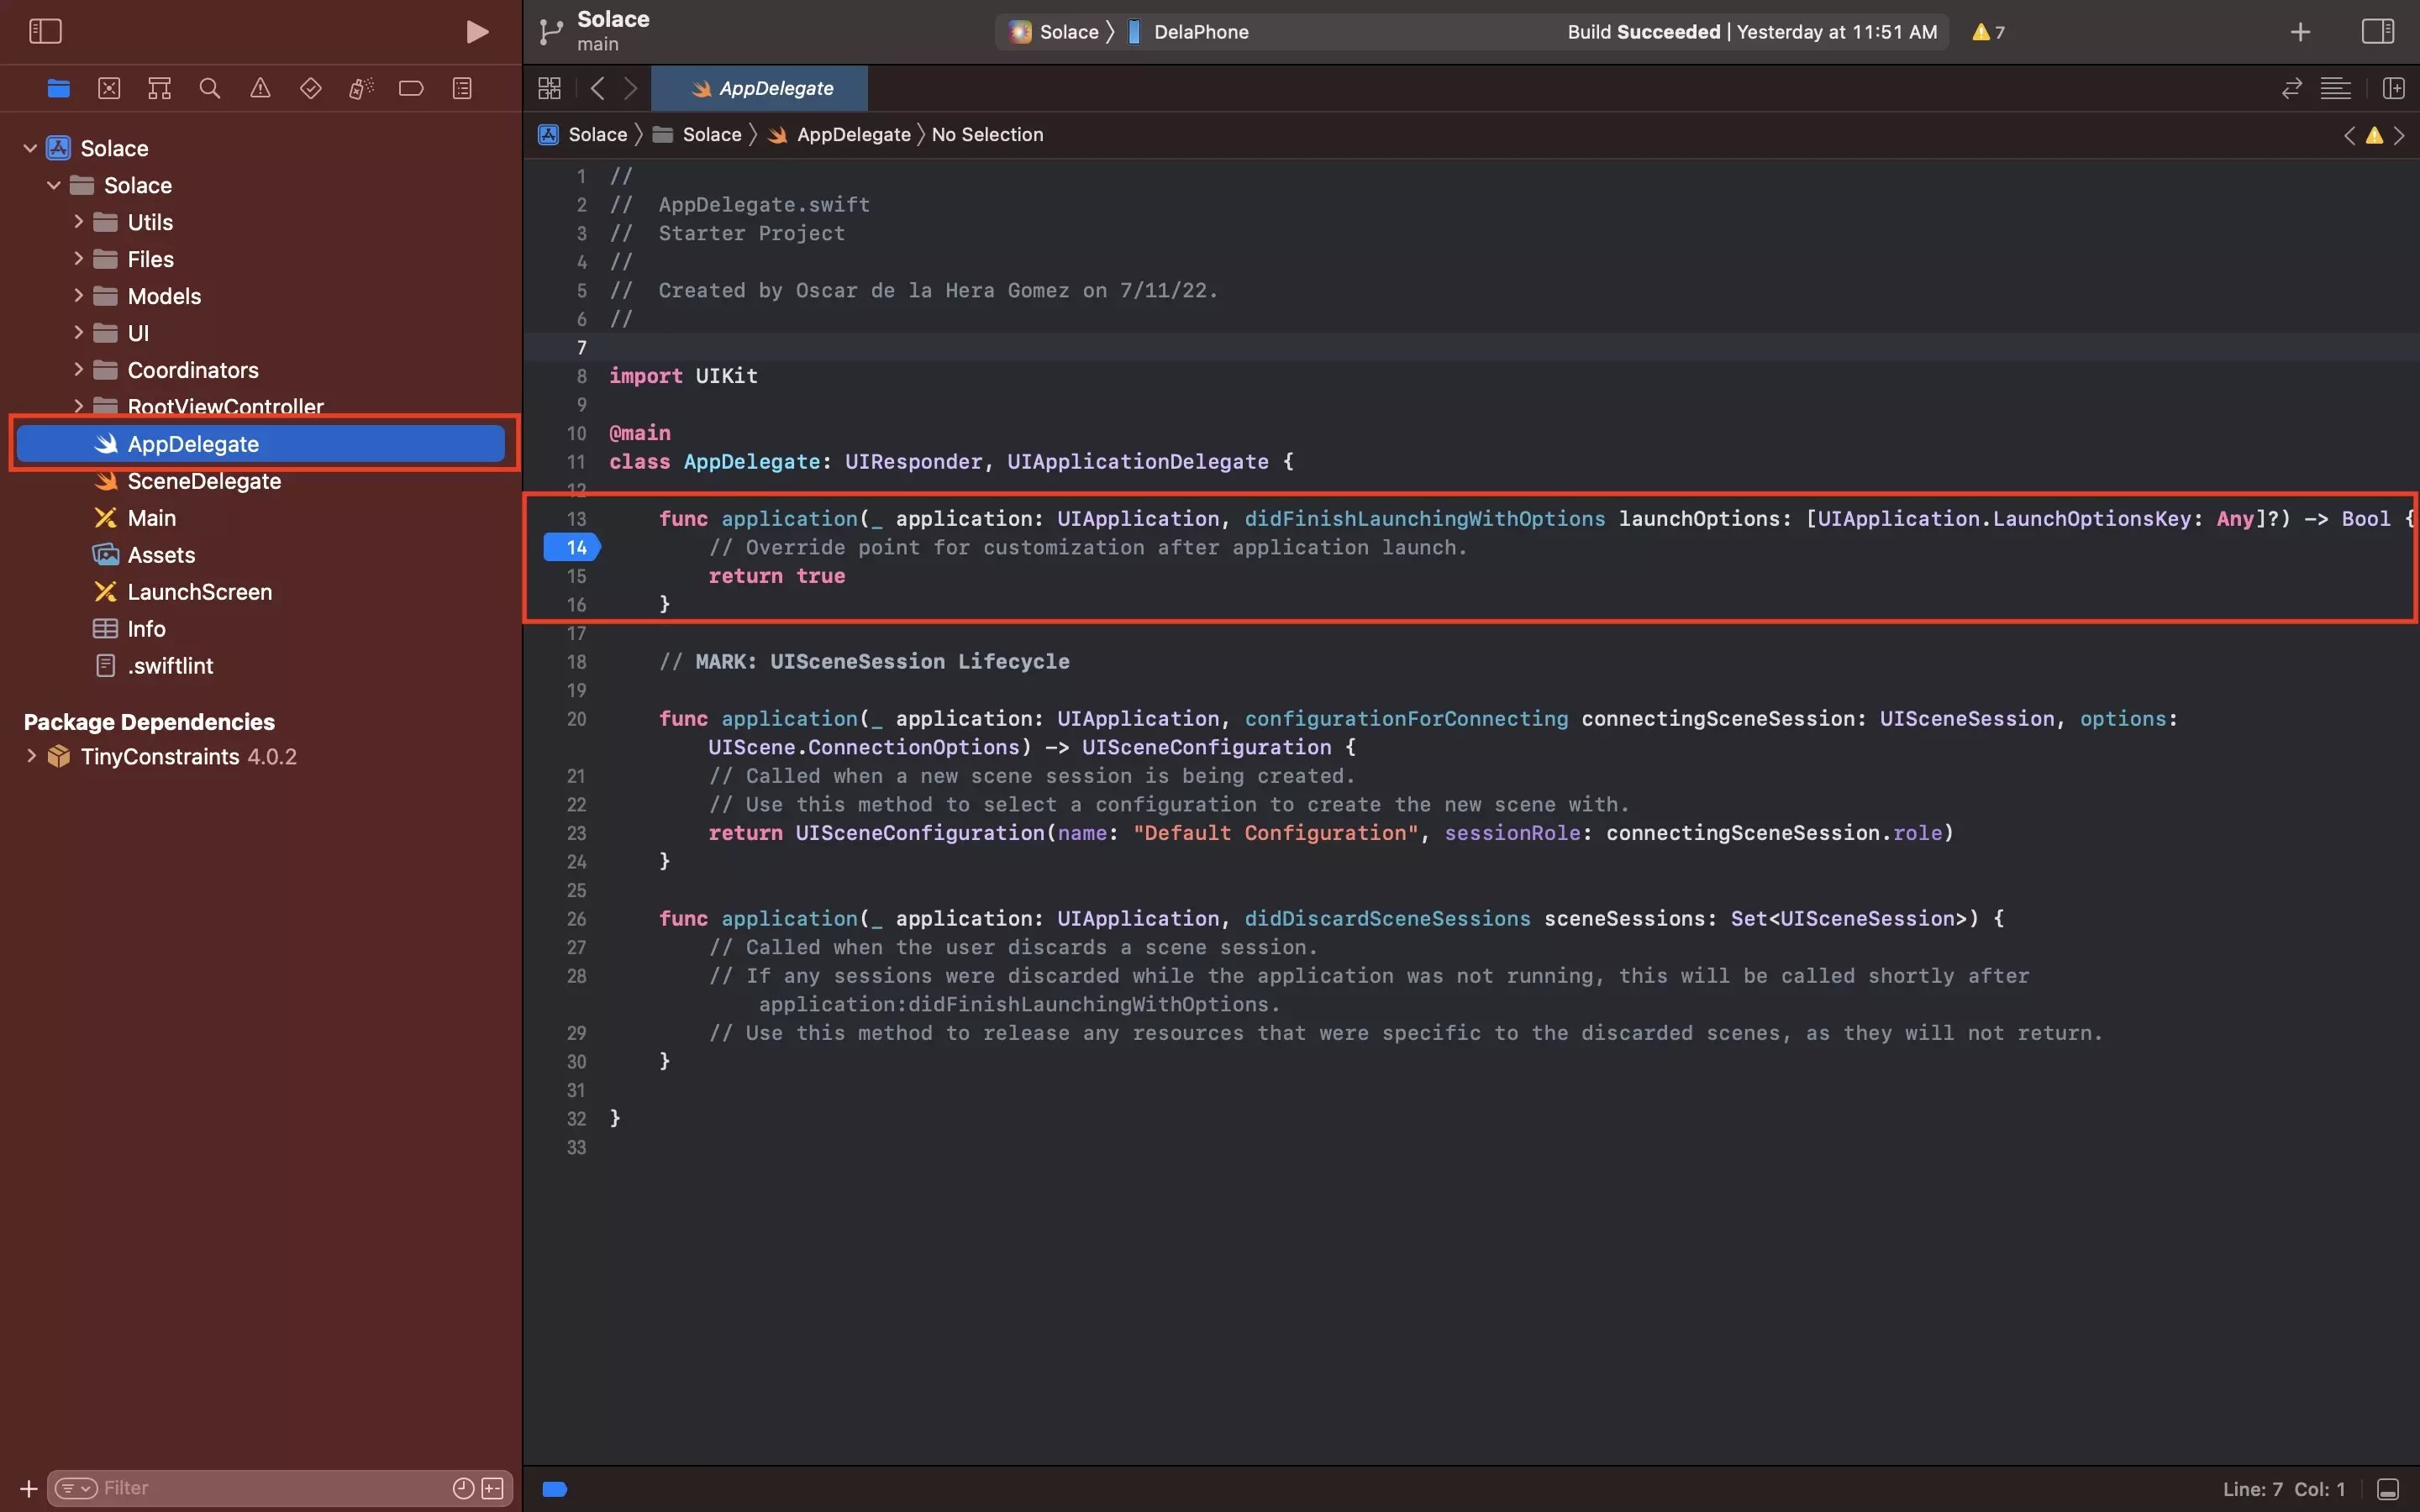
Task: Open the related items grid menu
Action: [549, 88]
